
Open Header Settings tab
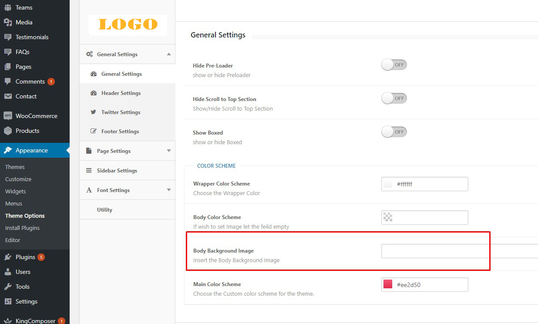coord(121,93)
